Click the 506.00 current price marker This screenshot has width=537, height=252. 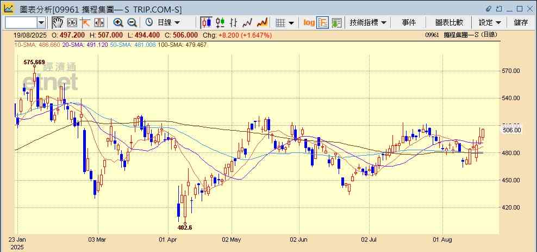pyautogui.click(x=511, y=130)
